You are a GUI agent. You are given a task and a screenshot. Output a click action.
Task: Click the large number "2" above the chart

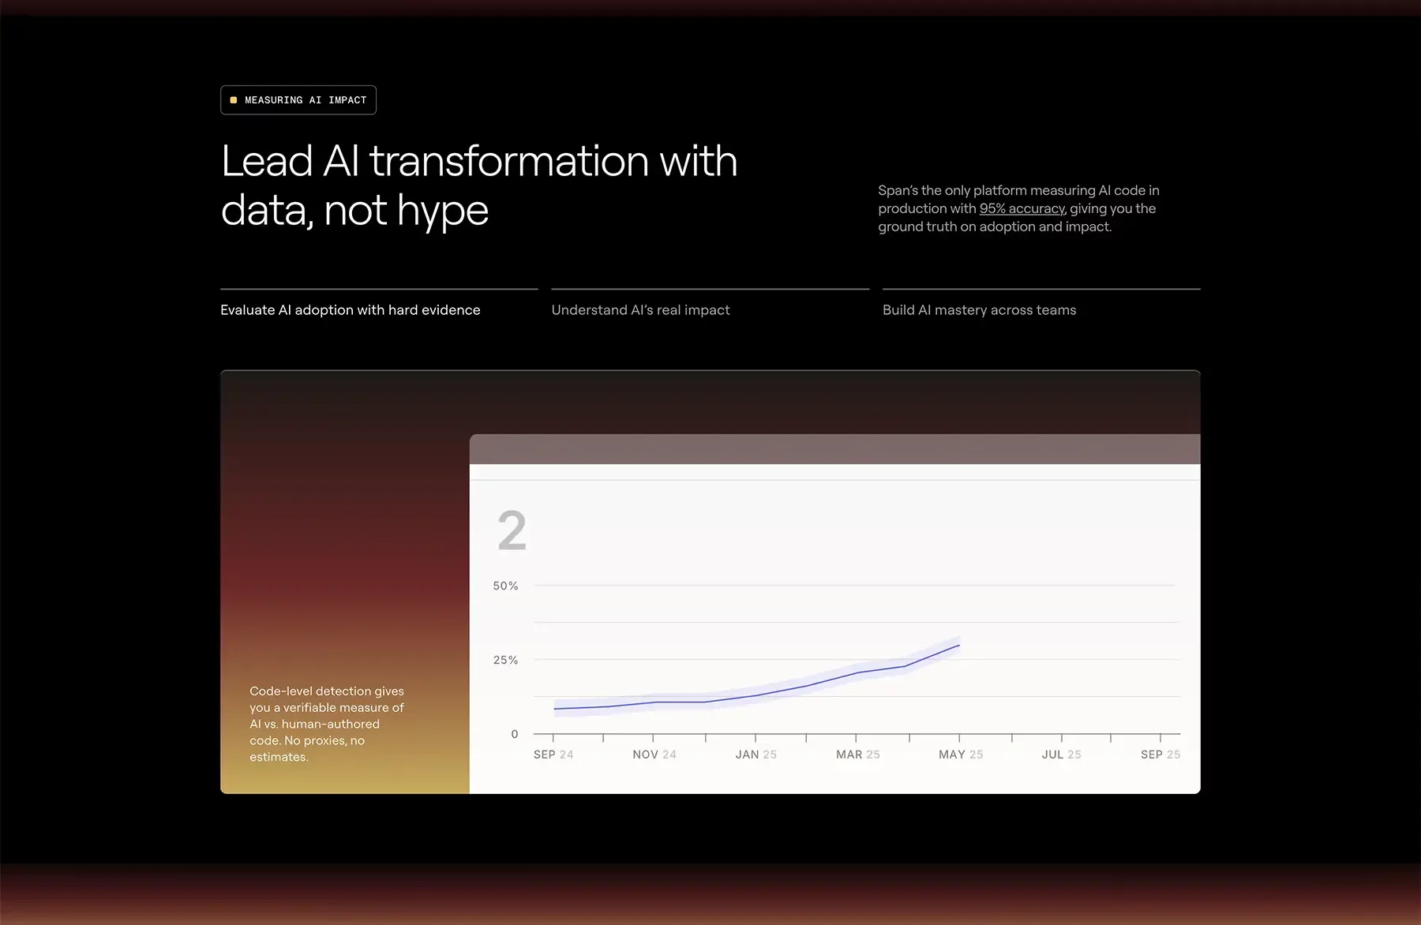[x=512, y=530]
